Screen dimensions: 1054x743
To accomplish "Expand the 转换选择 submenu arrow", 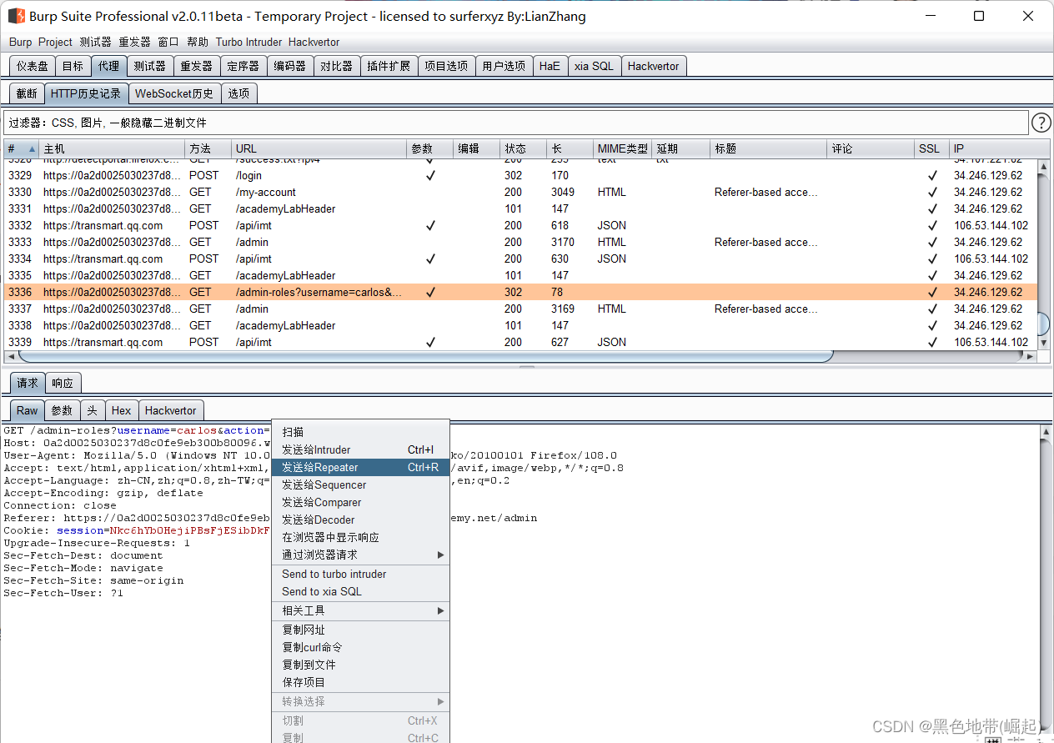I will point(440,701).
